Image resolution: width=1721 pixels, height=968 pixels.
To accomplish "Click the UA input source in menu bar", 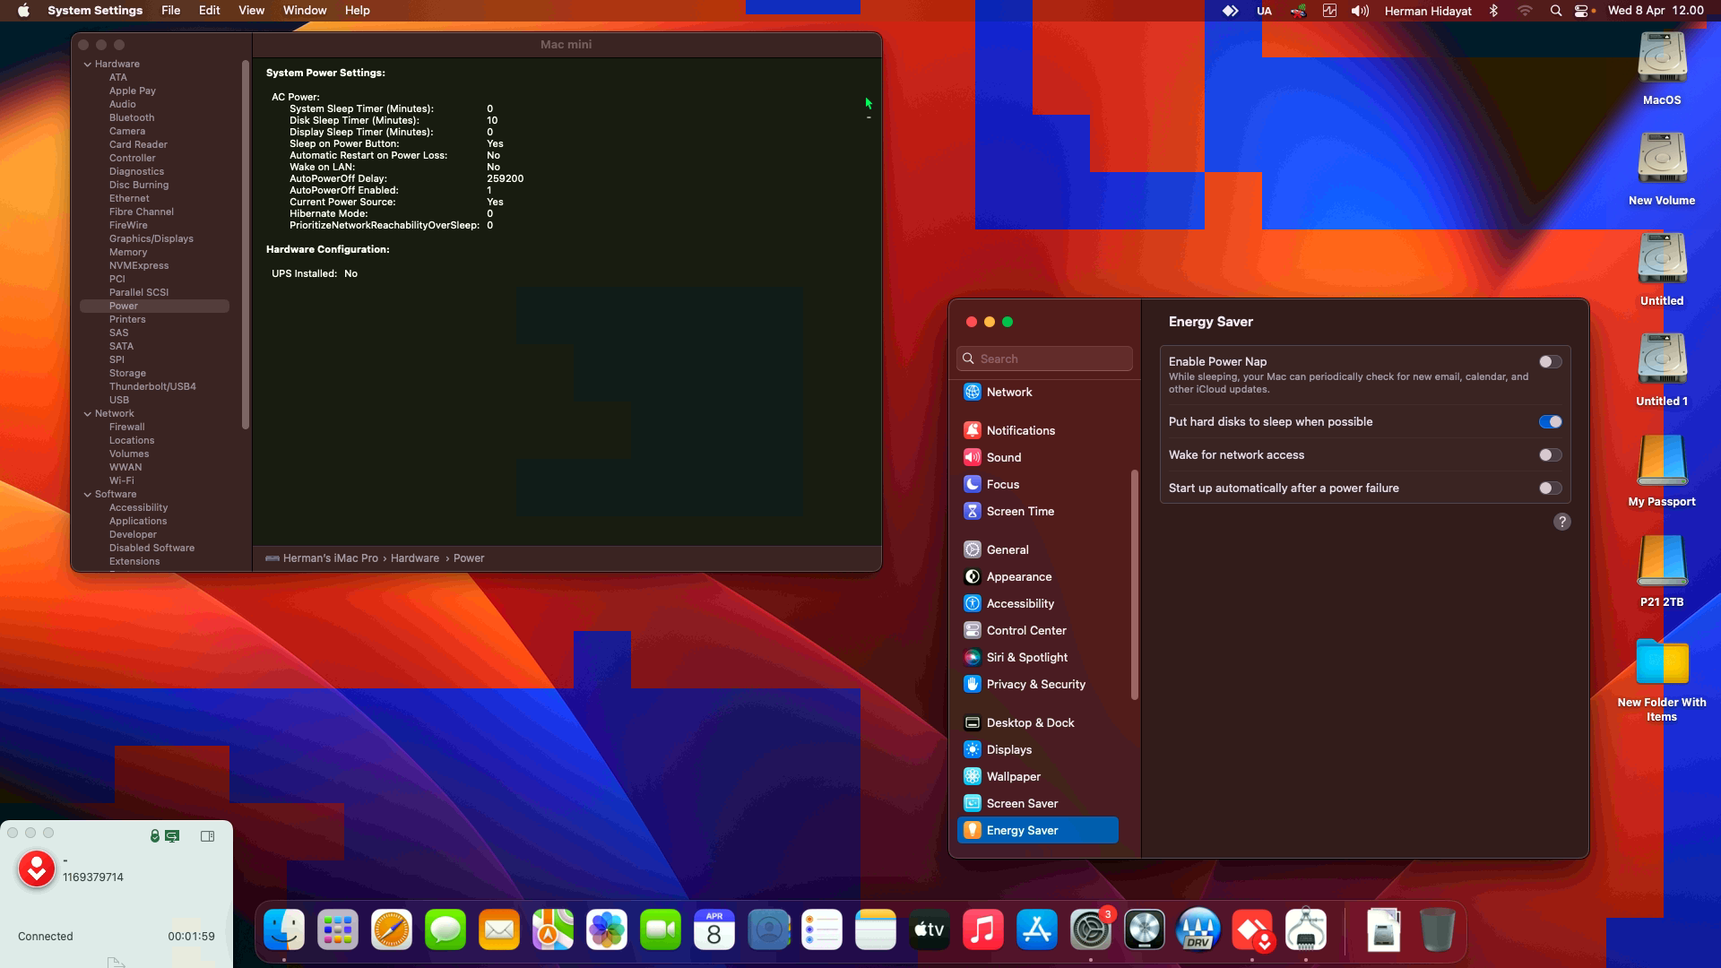I will tap(1264, 11).
